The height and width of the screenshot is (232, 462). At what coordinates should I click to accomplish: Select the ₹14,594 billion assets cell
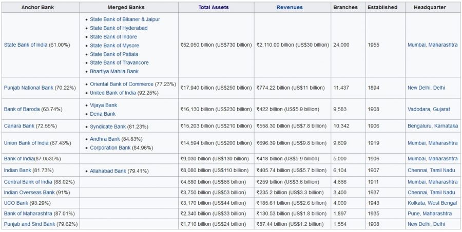[216, 143]
